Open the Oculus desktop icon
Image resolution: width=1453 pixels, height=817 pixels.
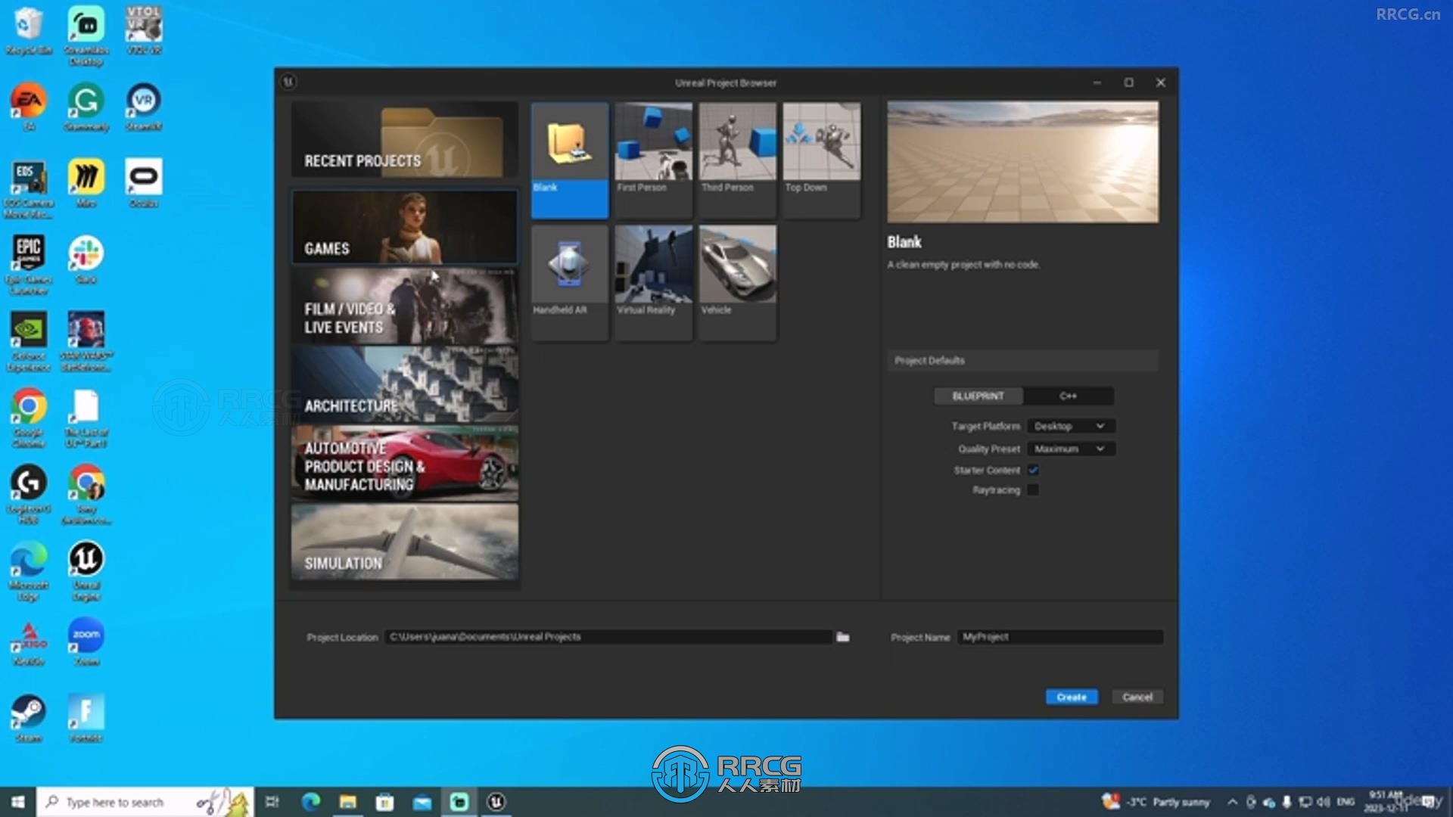pyautogui.click(x=144, y=184)
